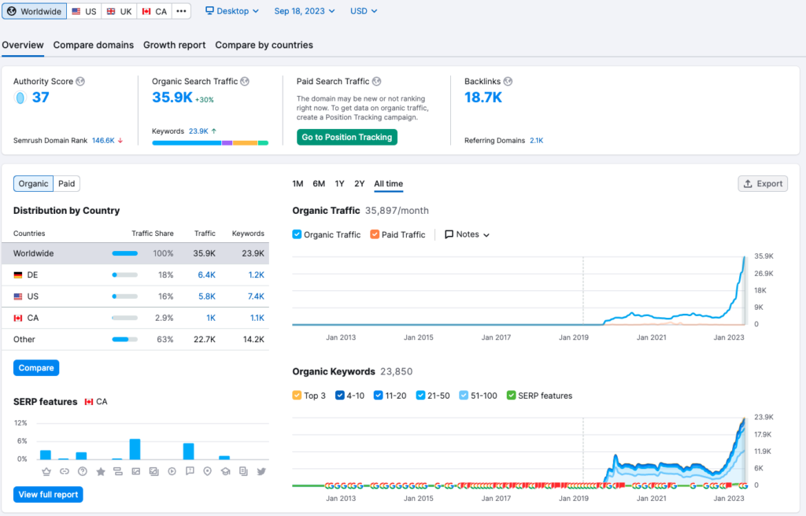Click the crown featured snippet SERP icon

point(46,471)
